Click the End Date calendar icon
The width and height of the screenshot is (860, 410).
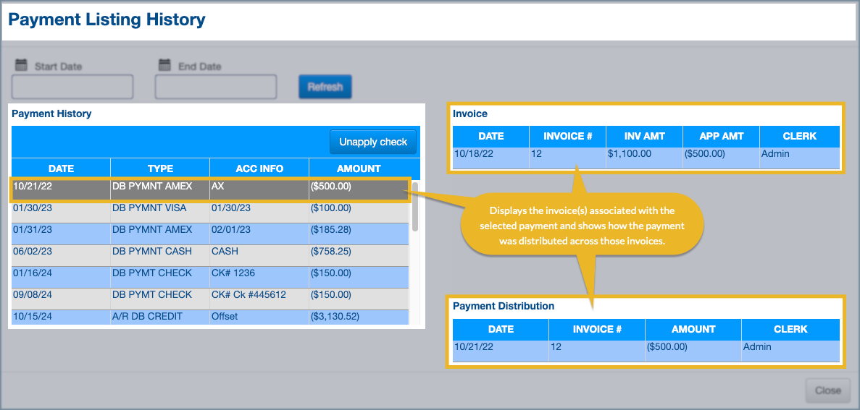164,65
